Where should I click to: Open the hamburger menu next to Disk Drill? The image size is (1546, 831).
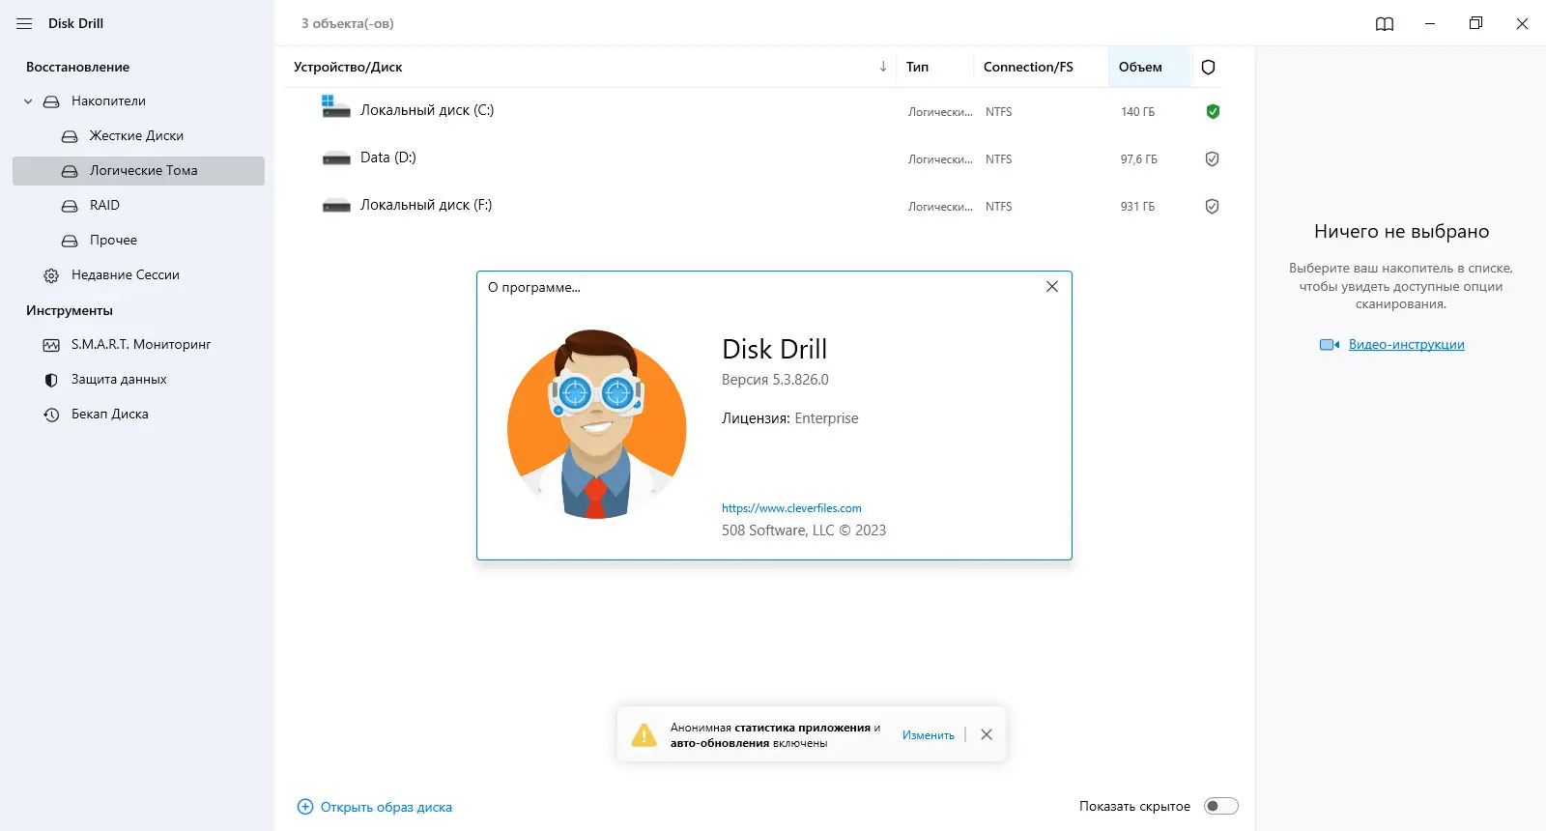pos(24,23)
